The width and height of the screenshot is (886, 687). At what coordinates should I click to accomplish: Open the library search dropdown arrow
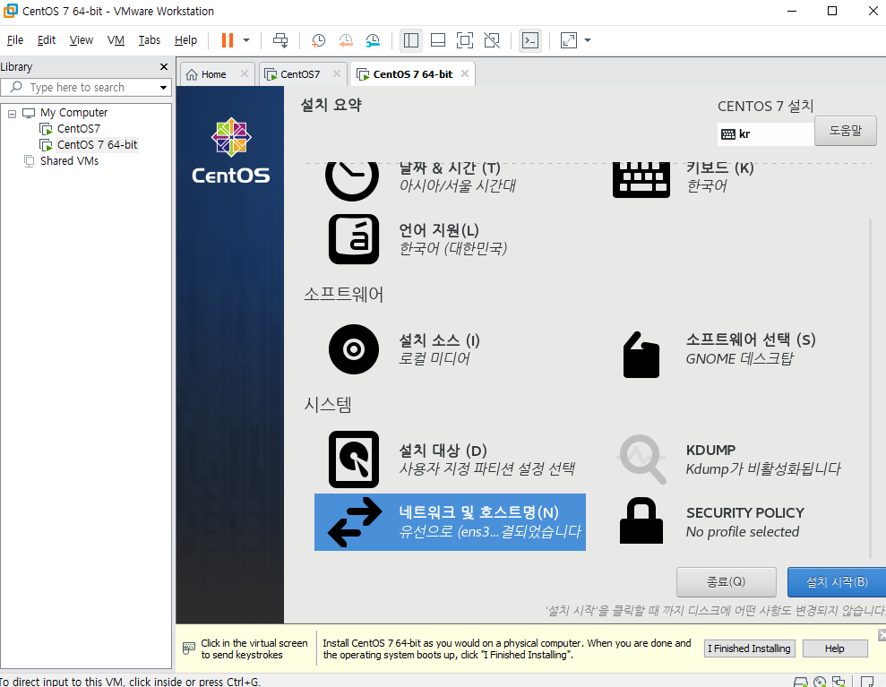(163, 88)
